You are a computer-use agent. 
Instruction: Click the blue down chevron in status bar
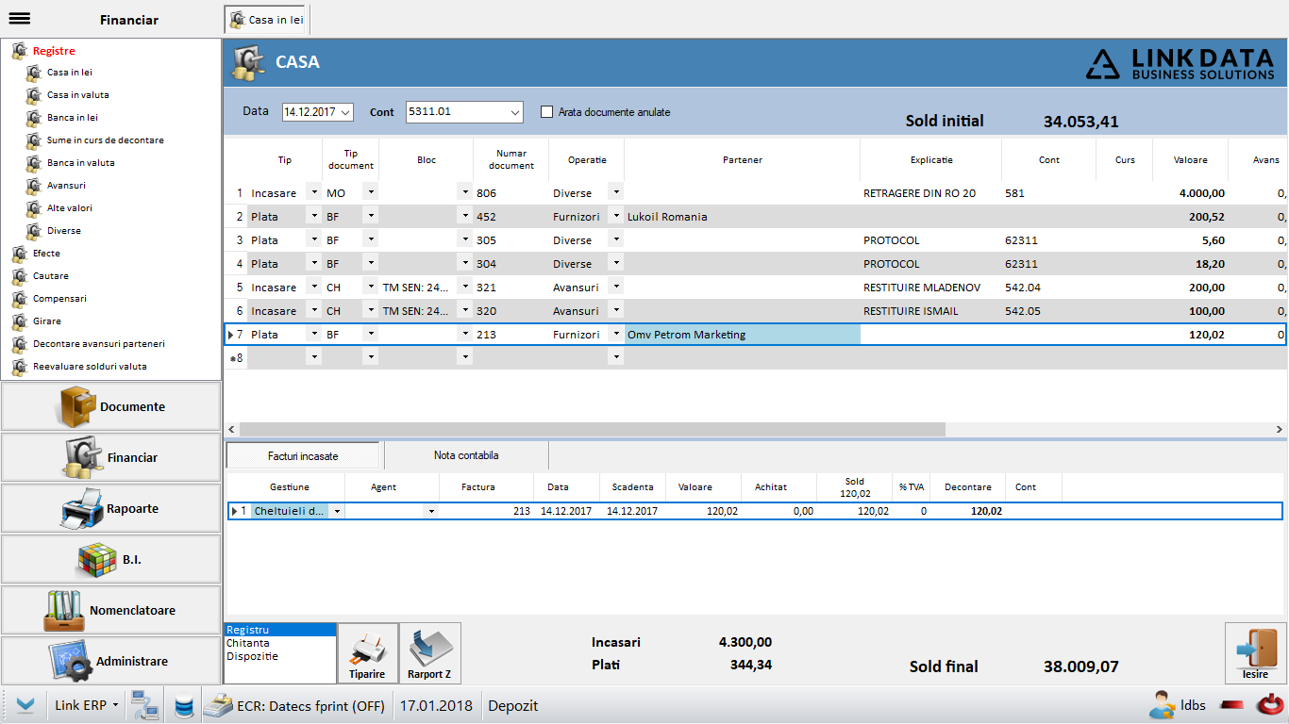(x=25, y=705)
